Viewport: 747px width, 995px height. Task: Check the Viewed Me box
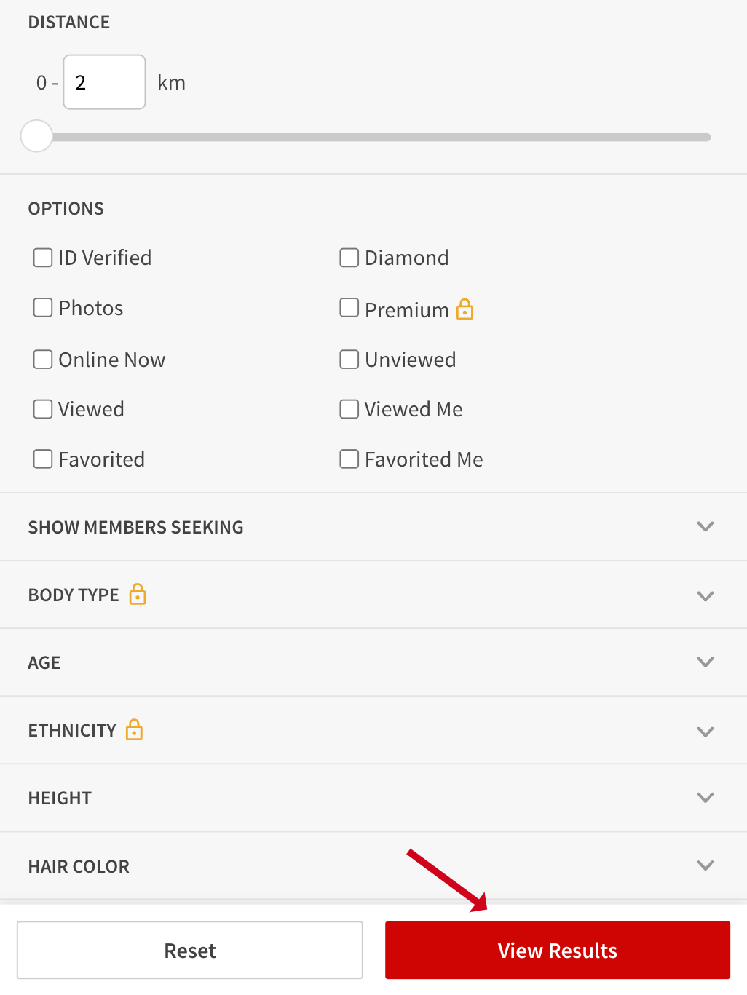pos(349,409)
